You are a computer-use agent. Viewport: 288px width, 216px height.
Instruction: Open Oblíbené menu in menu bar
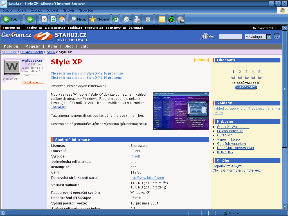[x=52, y=10]
